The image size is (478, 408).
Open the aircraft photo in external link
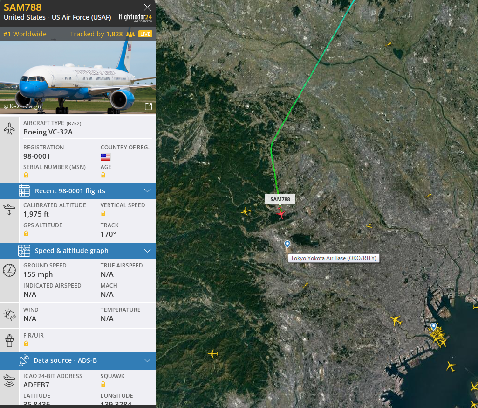148,106
